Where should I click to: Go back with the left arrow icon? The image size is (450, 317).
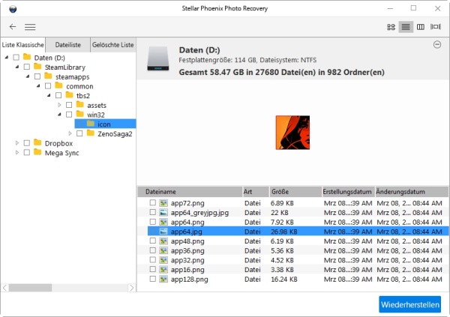[x=13, y=27]
